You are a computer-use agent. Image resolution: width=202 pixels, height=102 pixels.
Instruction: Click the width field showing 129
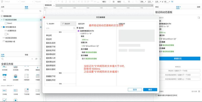point(157,2)
